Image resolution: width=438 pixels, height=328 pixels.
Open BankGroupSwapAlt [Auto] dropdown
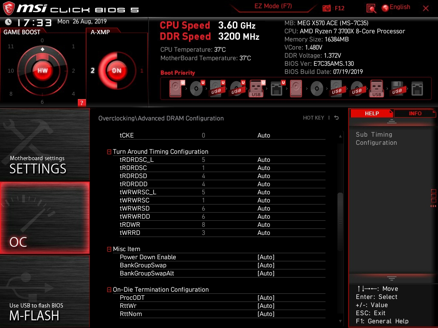pos(266,273)
